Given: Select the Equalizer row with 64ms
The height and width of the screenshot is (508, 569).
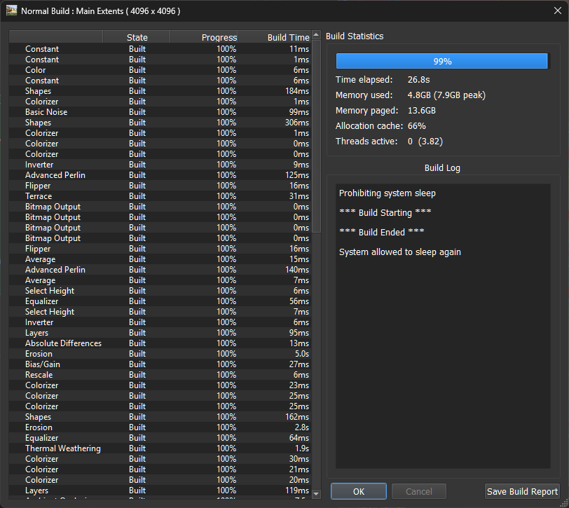Looking at the screenshot, I should [x=160, y=438].
